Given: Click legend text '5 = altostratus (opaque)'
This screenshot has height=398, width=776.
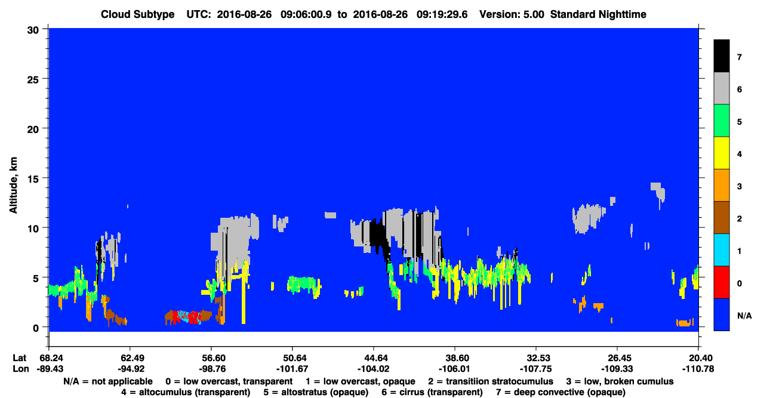Looking at the screenshot, I should [317, 392].
